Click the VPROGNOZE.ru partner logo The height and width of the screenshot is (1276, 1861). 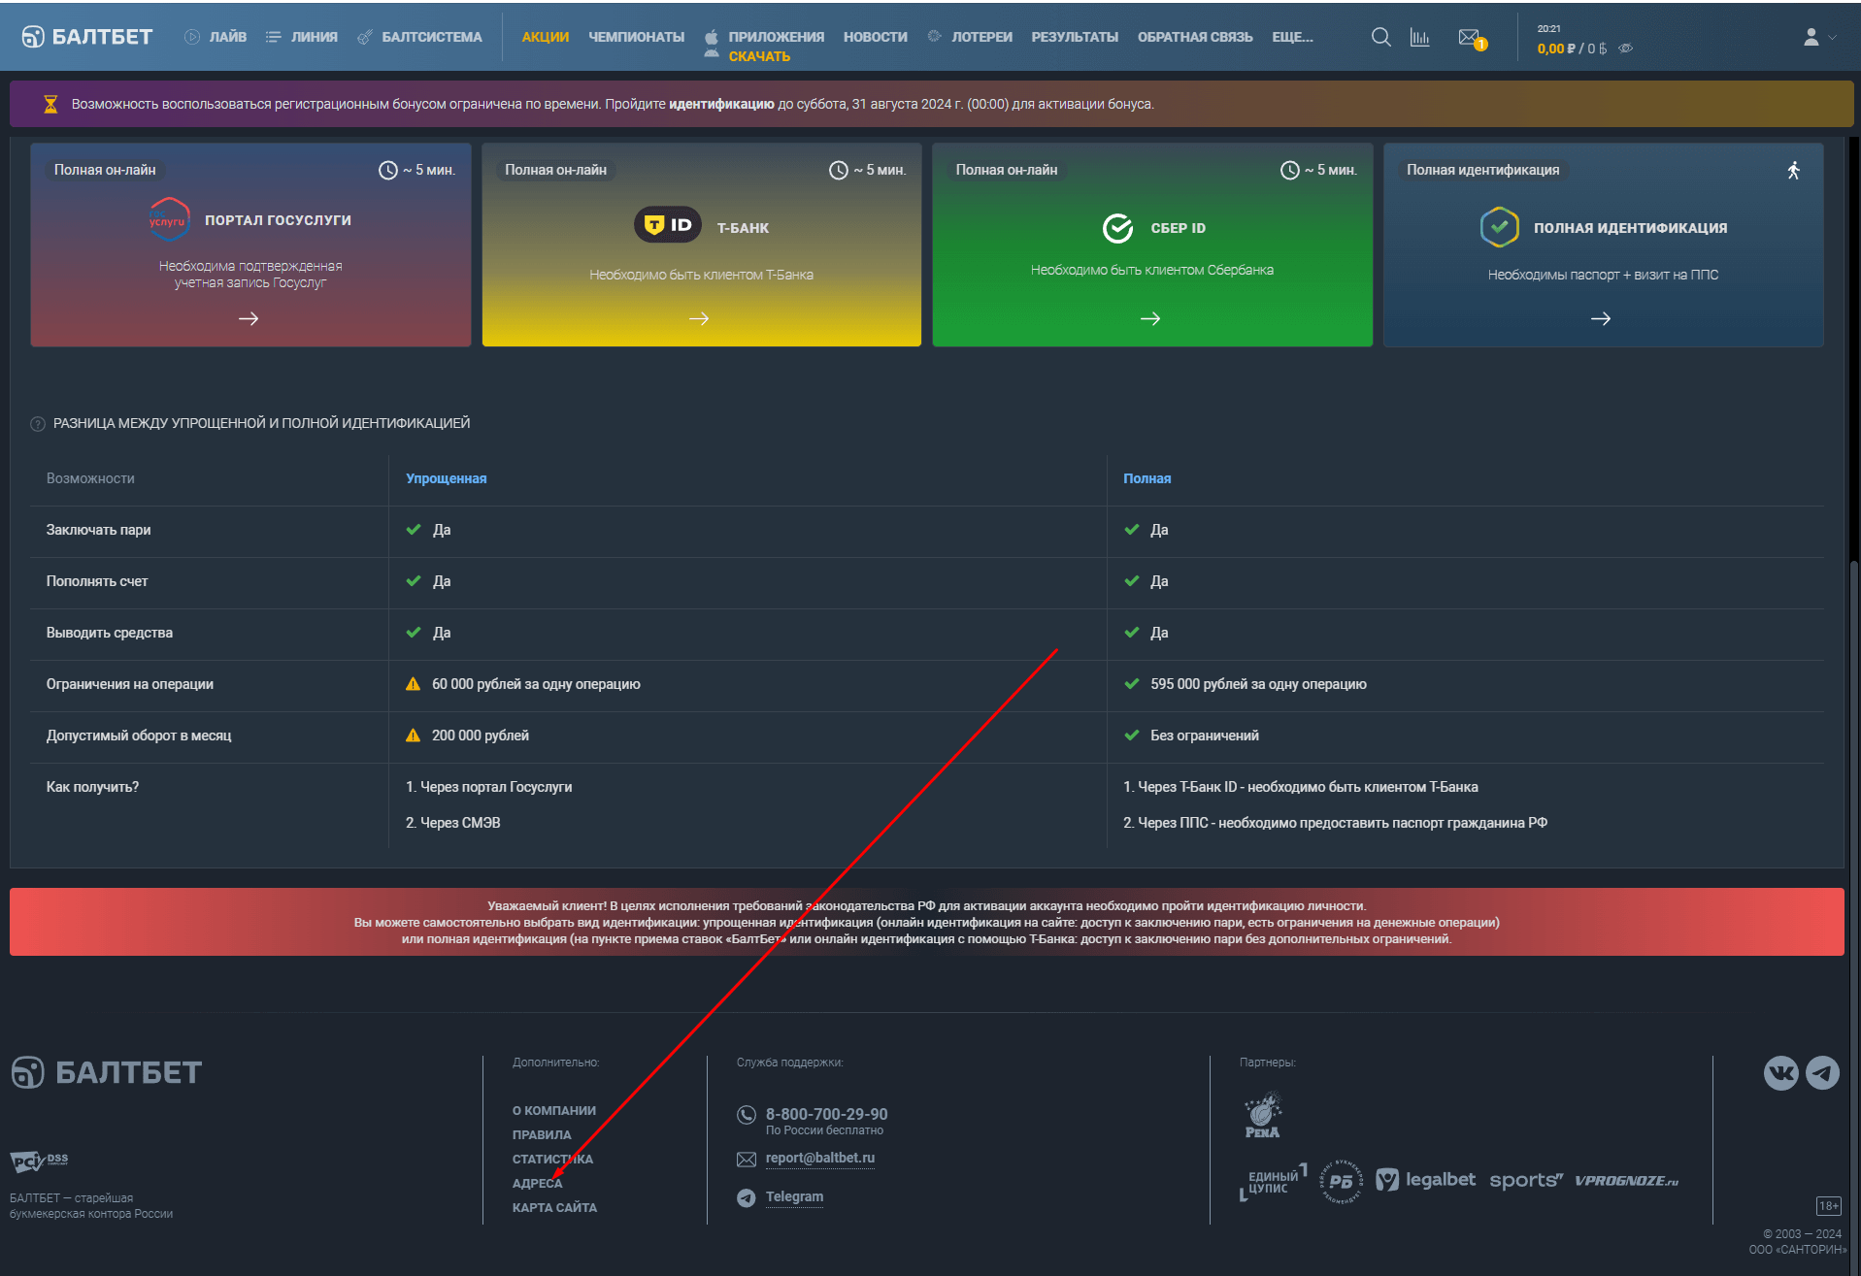(1626, 1181)
